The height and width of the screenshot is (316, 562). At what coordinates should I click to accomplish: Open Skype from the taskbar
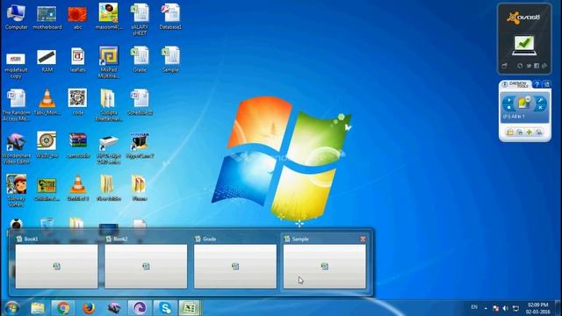[165, 308]
